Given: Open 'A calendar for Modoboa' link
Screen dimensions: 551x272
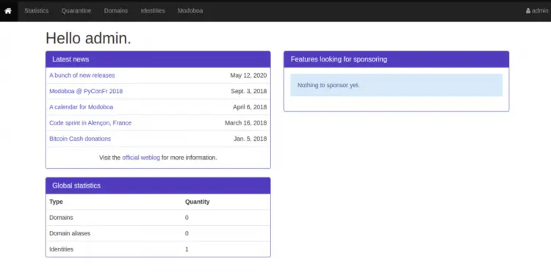Looking at the screenshot, I should point(81,107).
